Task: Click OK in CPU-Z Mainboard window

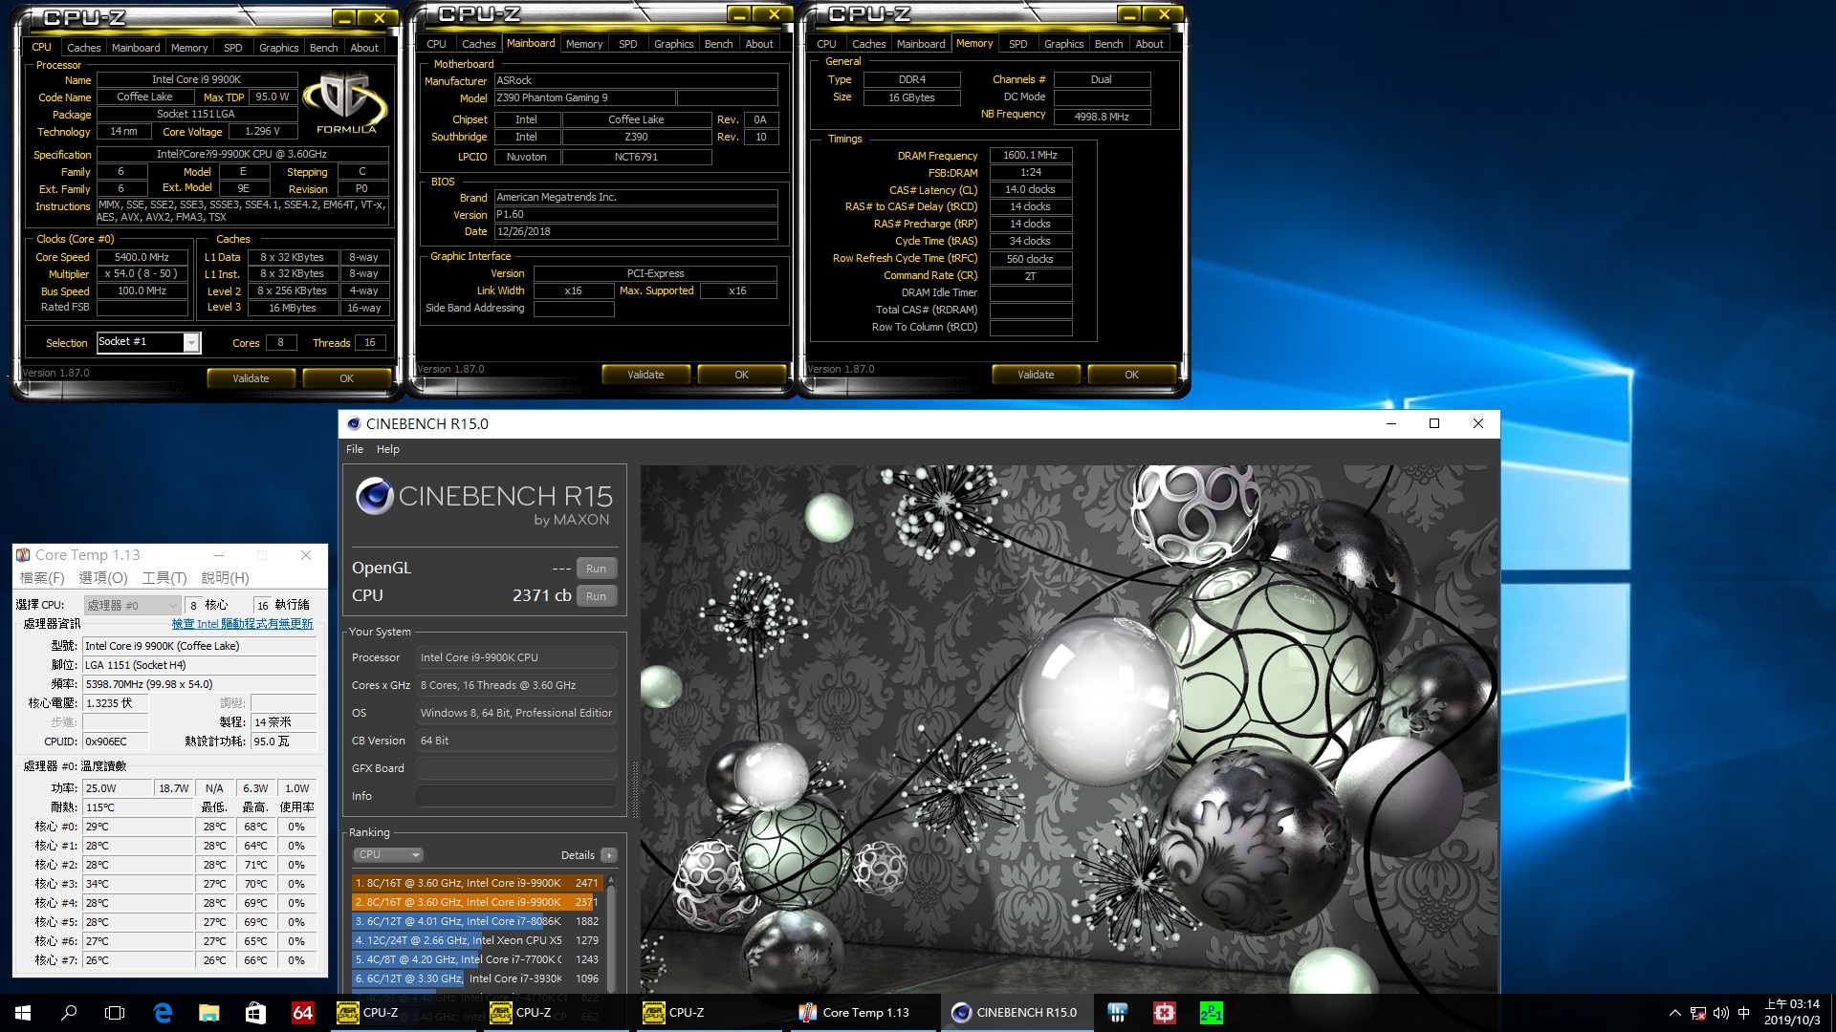Action: pyautogui.click(x=741, y=375)
